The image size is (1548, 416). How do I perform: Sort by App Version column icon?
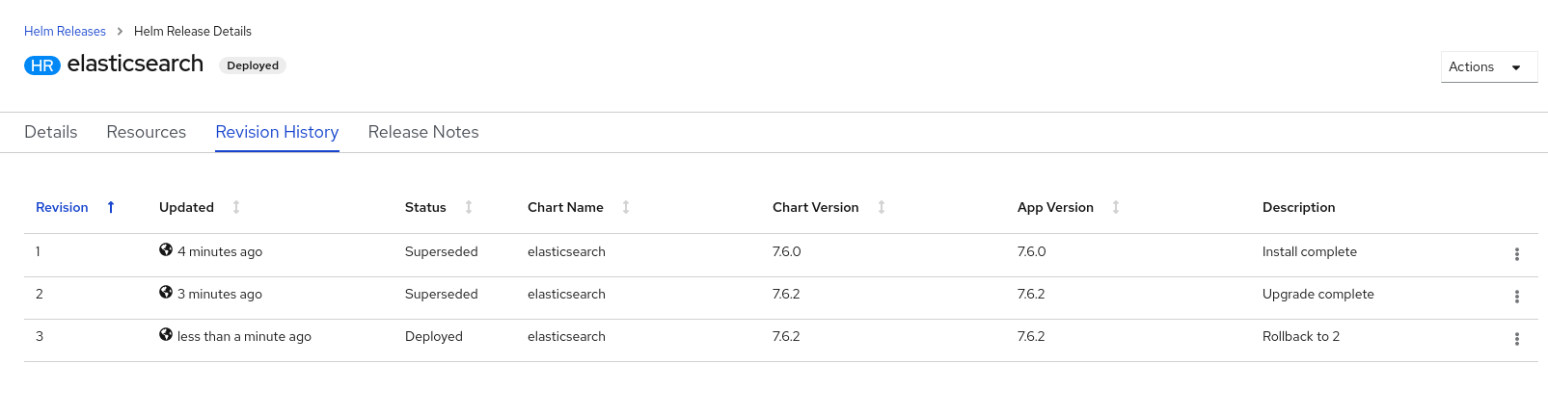pos(1116,207)
